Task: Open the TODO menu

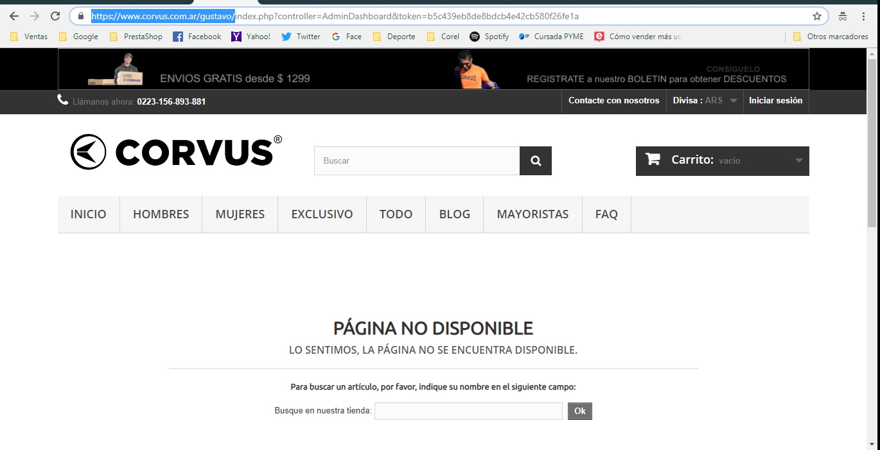Action: tap(396, 214)
